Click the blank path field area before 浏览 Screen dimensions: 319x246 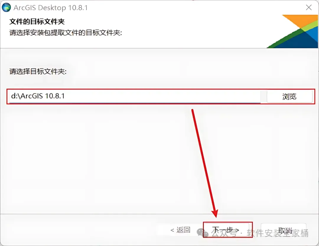[x=162, y=96]
